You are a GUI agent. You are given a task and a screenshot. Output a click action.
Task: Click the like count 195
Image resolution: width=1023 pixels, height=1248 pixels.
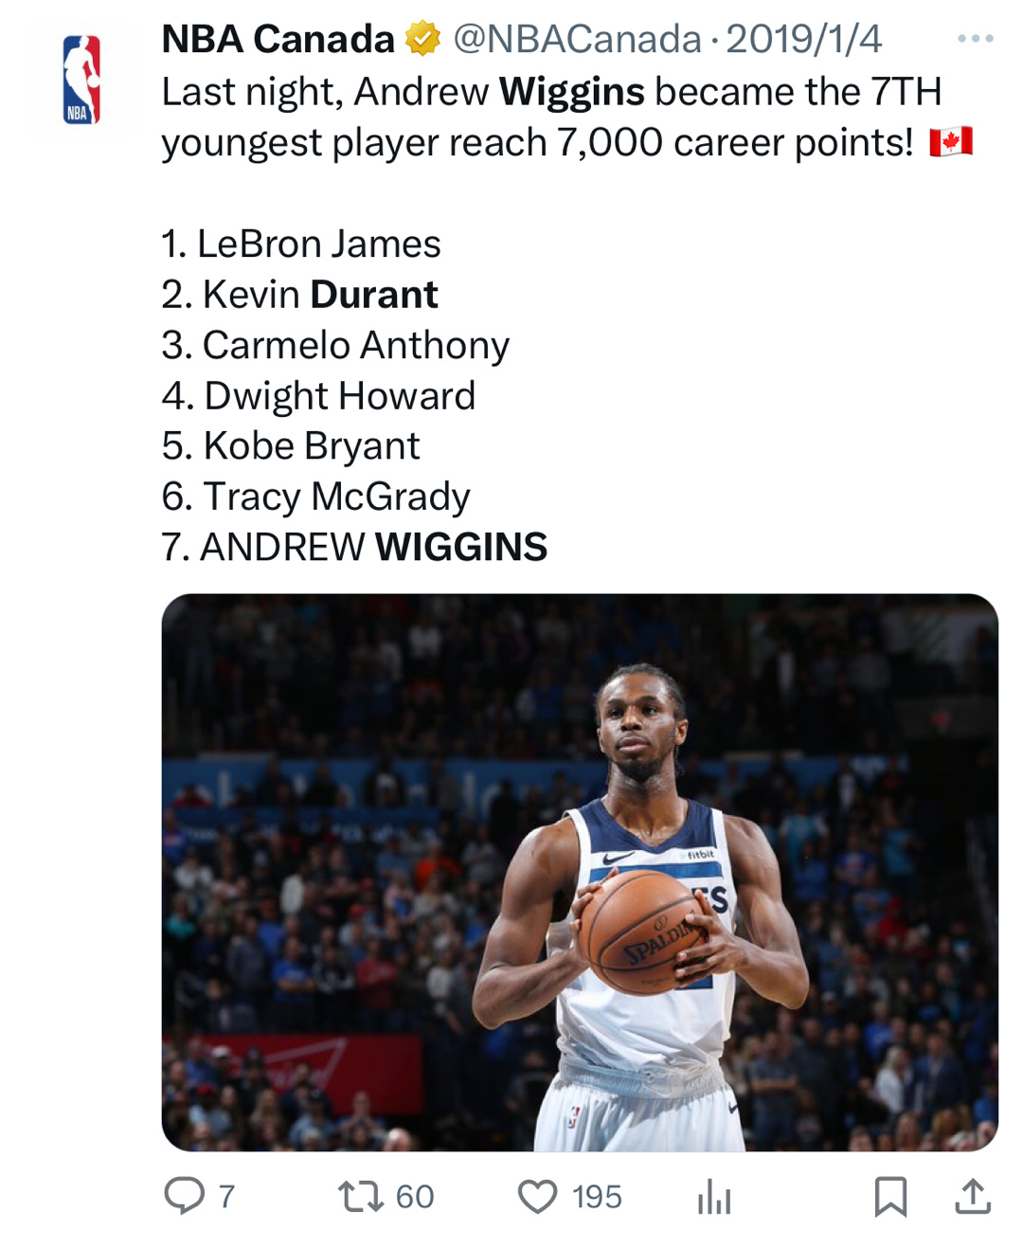click(x=597, y=1197)
